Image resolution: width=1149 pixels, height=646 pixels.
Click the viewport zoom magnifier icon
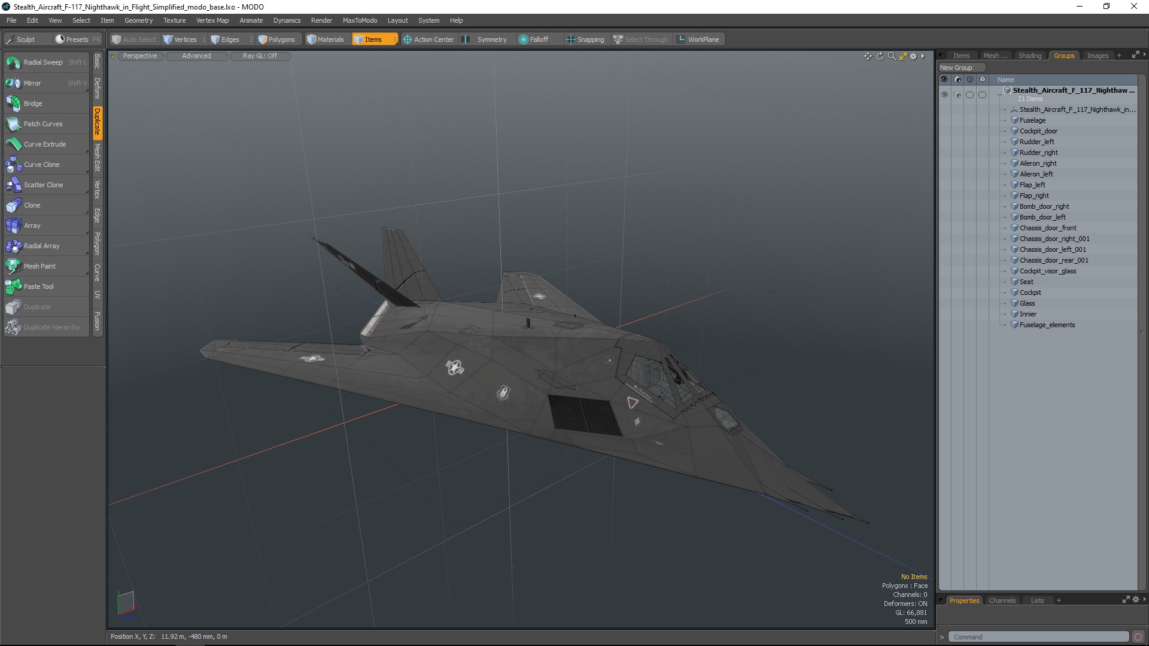892,56
